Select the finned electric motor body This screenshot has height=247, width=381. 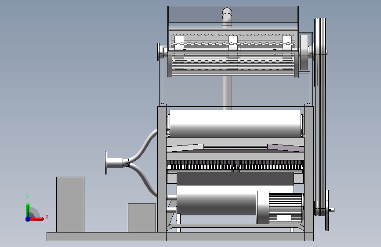pos(286,208)
